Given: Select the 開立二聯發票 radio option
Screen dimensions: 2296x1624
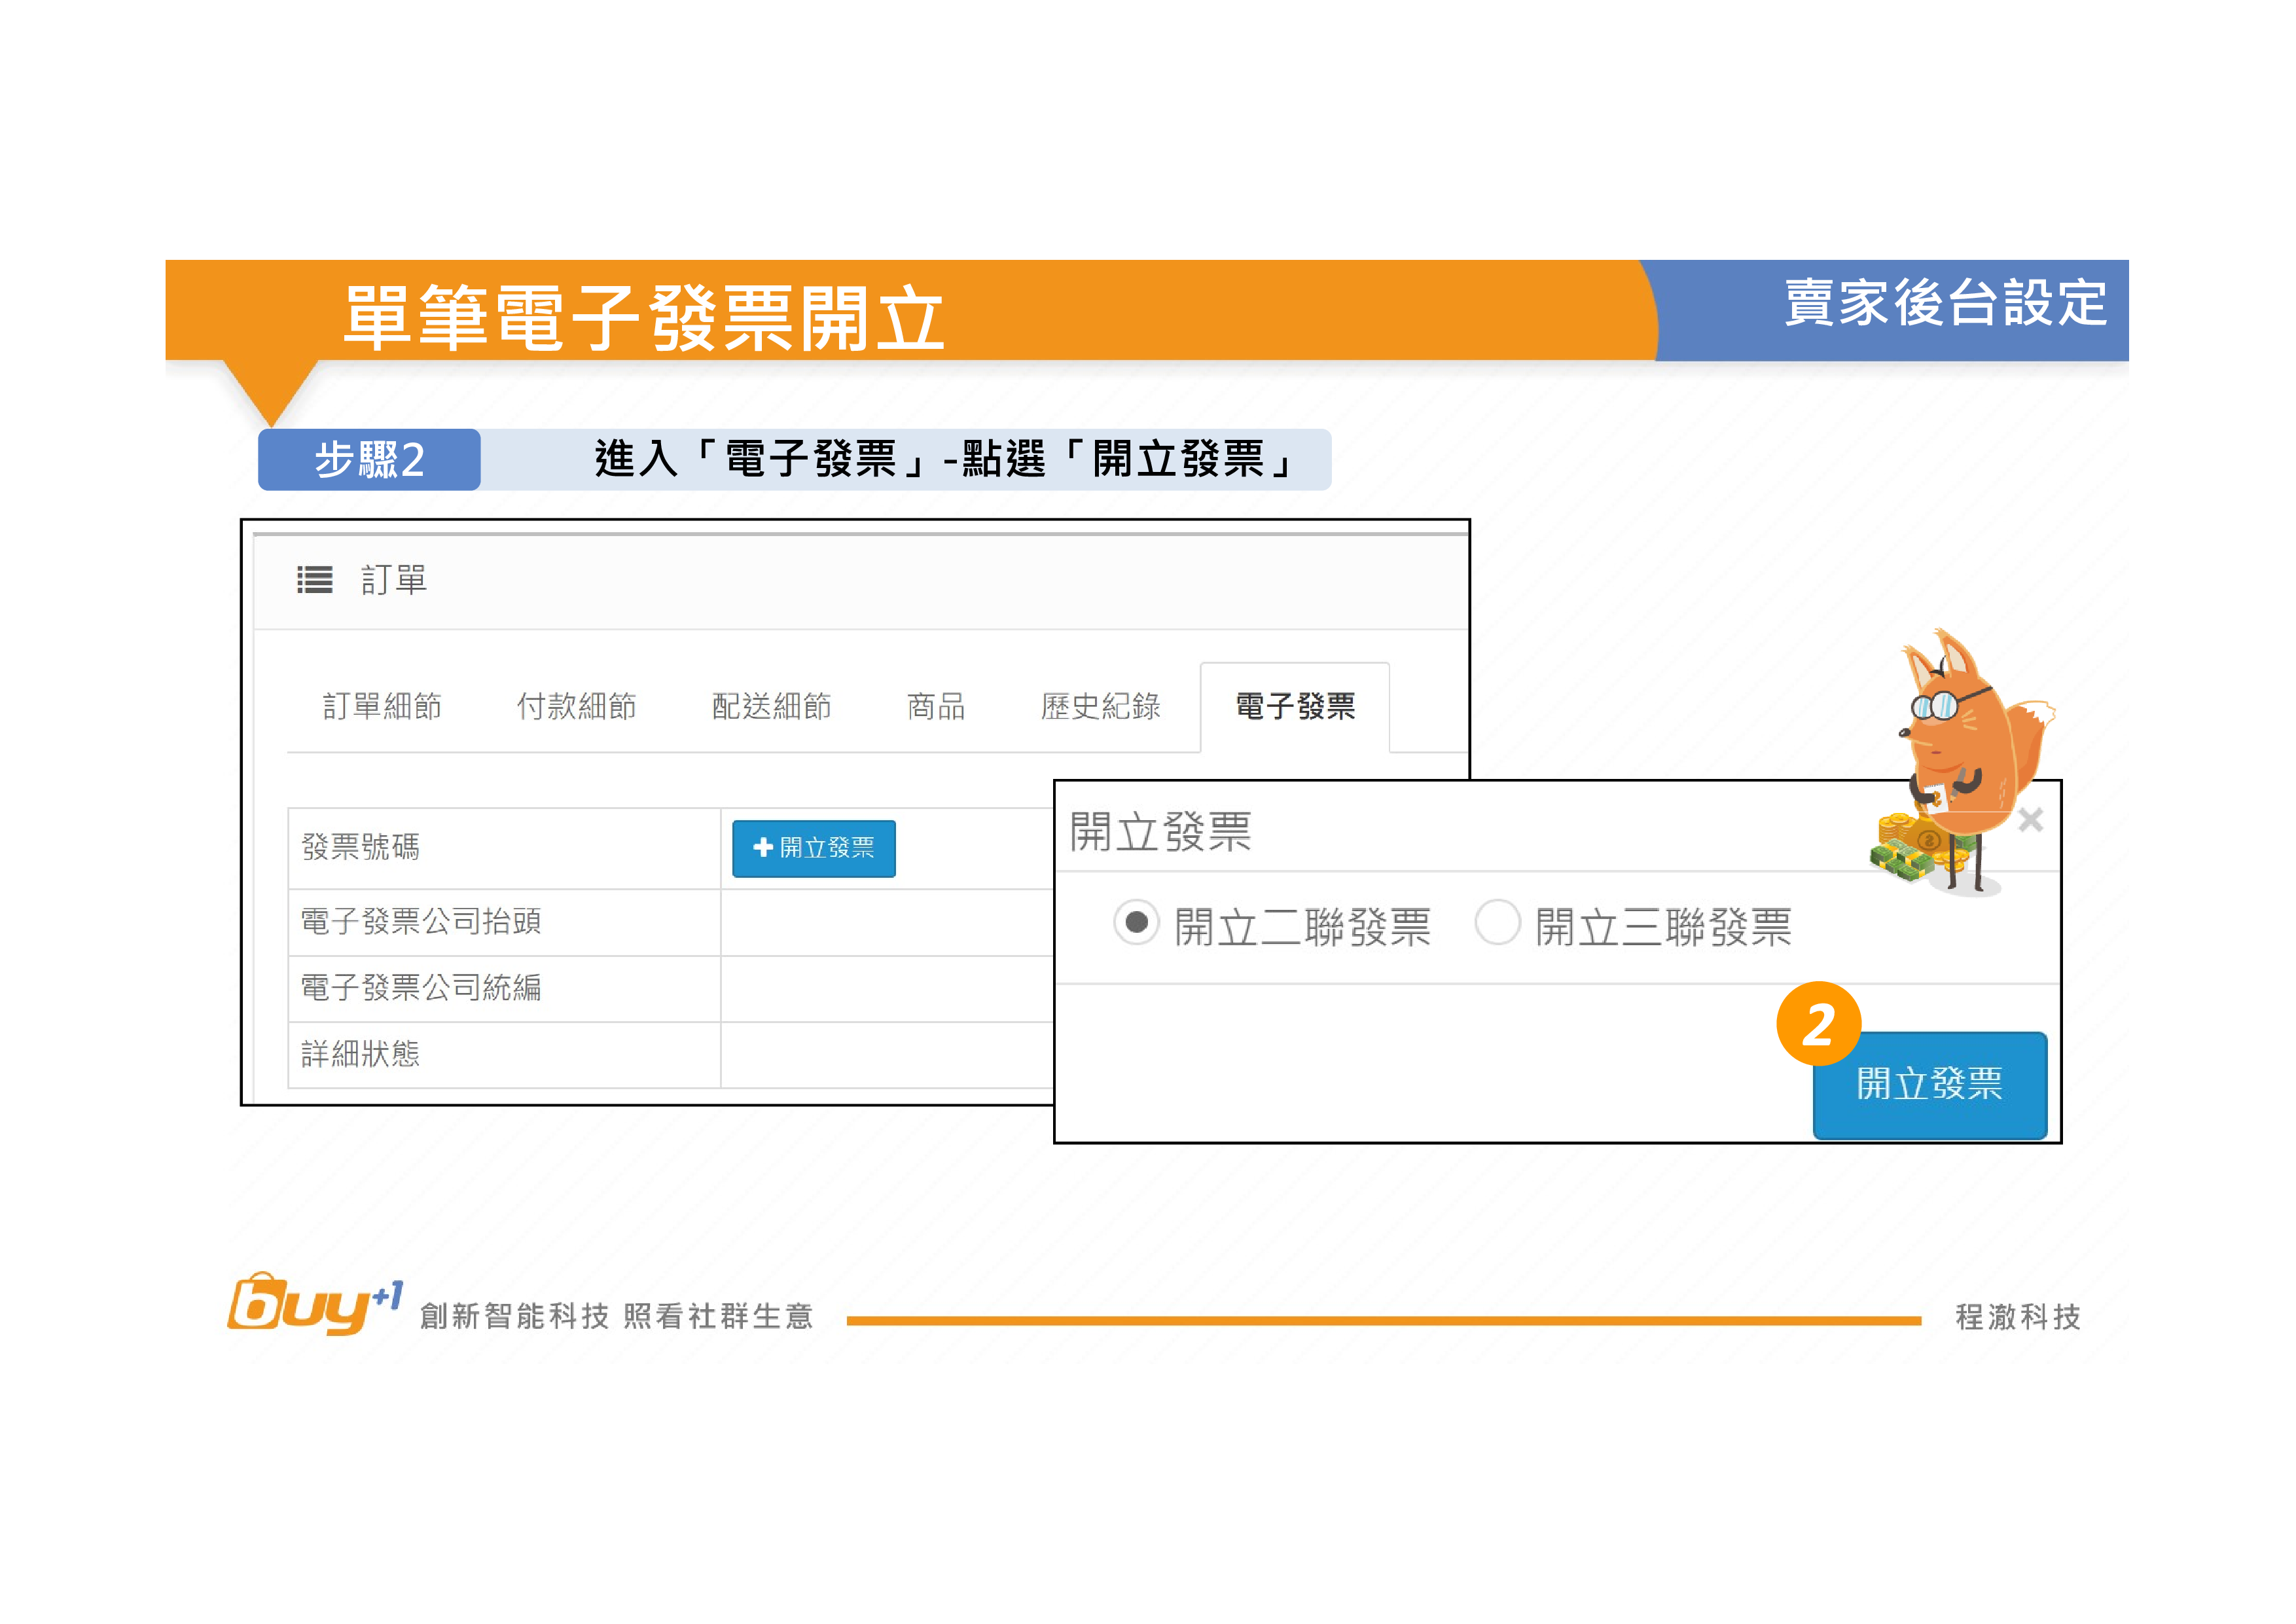Looking at the screenshot, I should (x=1136, y=922).
